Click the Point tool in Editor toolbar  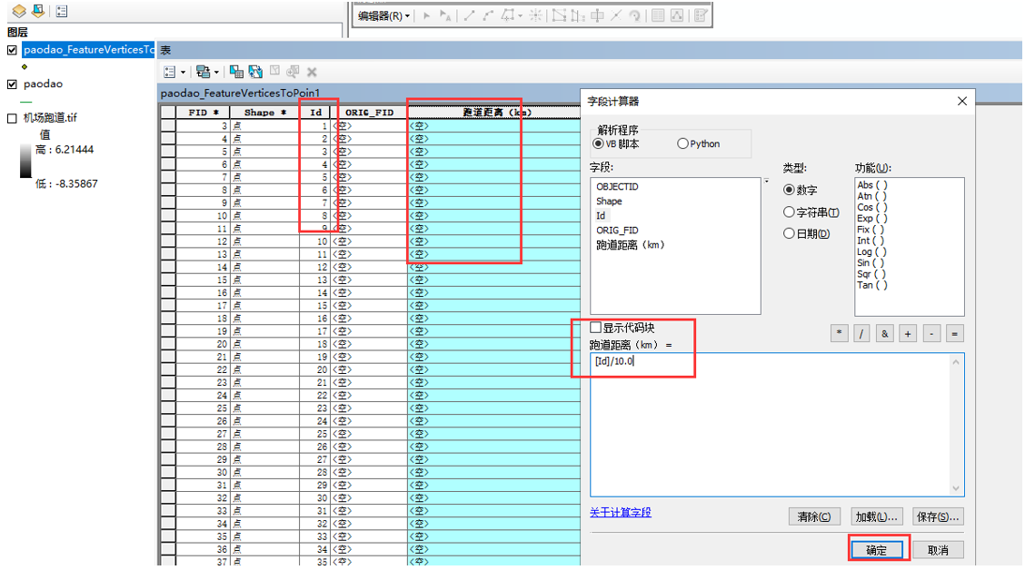point(535,15)
